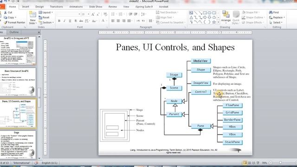Align text left

click(113, 21)
